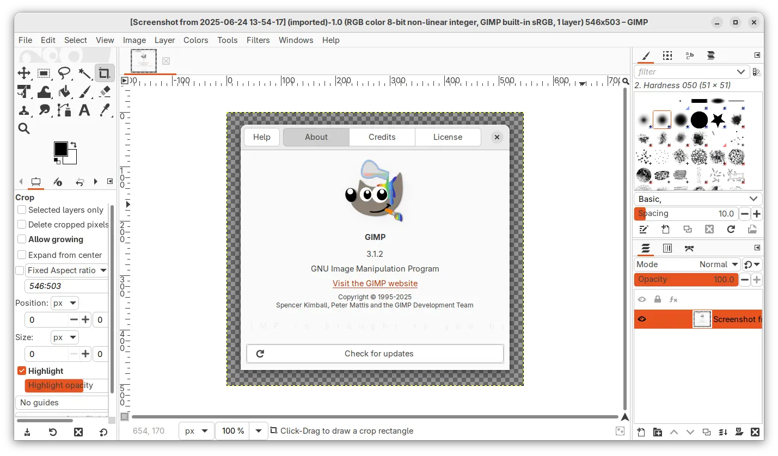This screenshot has width=778, height=456.
Task: Select the Bucket Fill tool
Action: (64, 91)
